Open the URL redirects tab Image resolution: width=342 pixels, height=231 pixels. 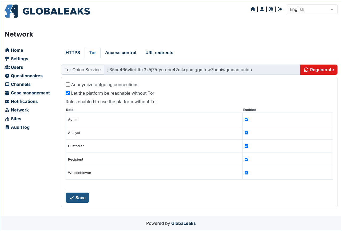tap(159, 53)
